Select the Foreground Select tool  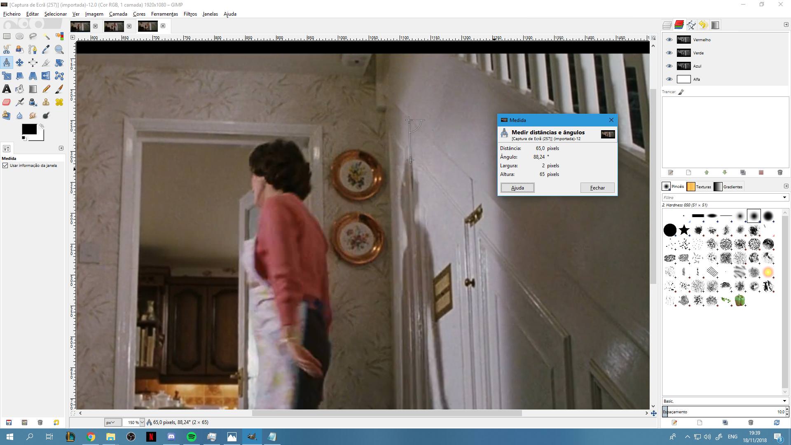pos(20,49)
